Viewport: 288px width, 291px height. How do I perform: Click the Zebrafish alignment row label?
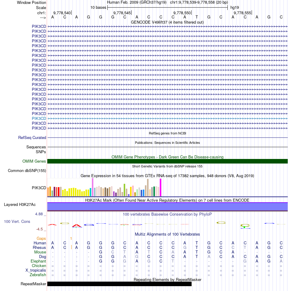38,275
